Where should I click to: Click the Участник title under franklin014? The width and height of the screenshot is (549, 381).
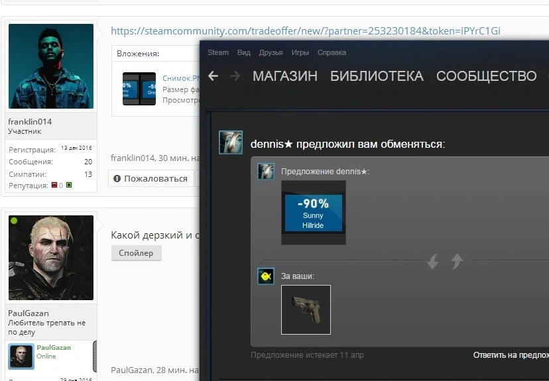(25, 132)
